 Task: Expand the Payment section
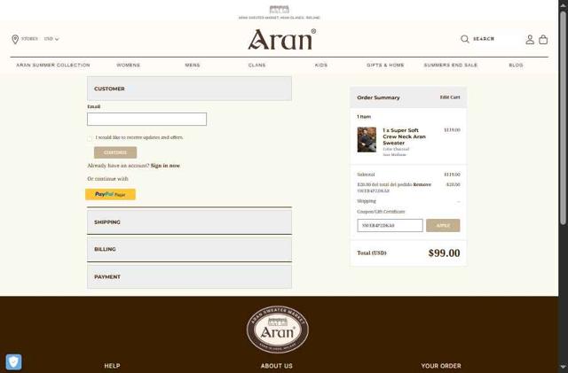click(189, 276)
